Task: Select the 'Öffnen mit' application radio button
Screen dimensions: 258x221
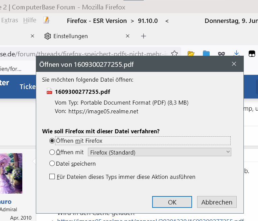Action: (x=52, y=152)
